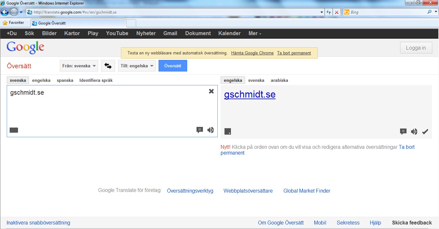Click result example usage speech bubble icon

403,131
